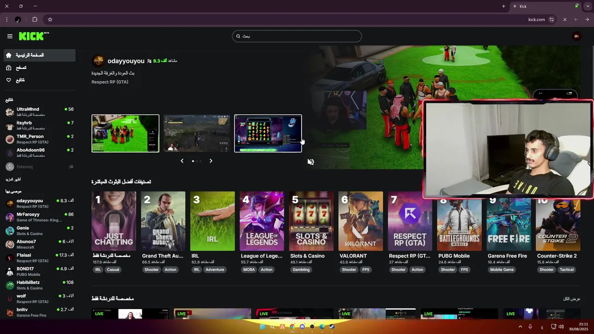Go to الصفحة الرئيسية home page

pos(39,55)
